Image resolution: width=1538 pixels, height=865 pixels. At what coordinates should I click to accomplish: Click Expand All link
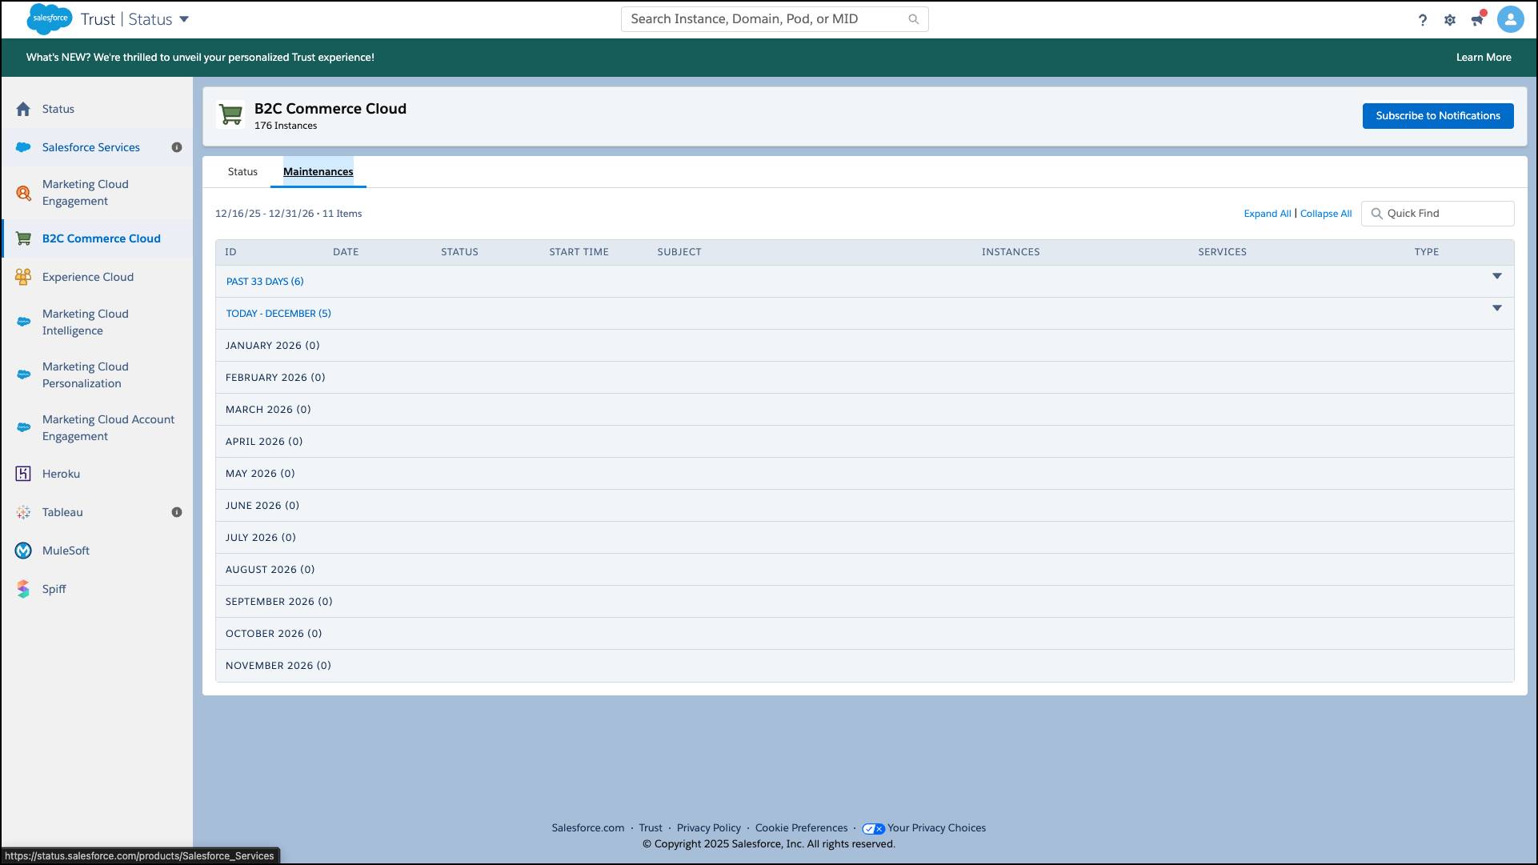1268,214
